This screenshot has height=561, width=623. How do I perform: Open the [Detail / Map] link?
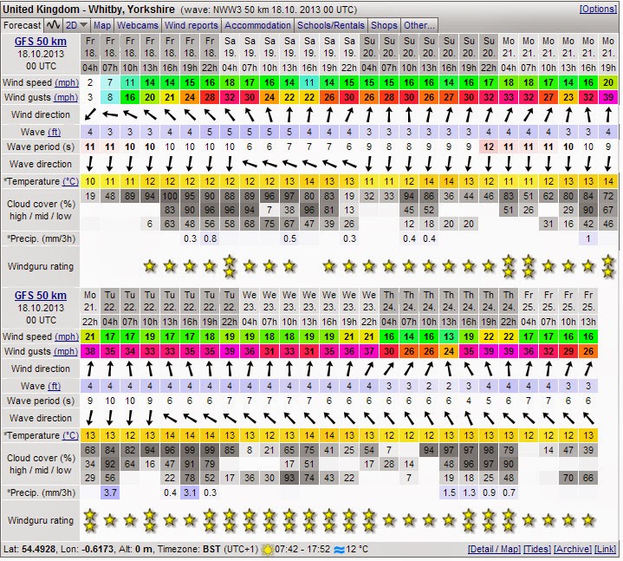pyautogui.click(x=494, y=549)
